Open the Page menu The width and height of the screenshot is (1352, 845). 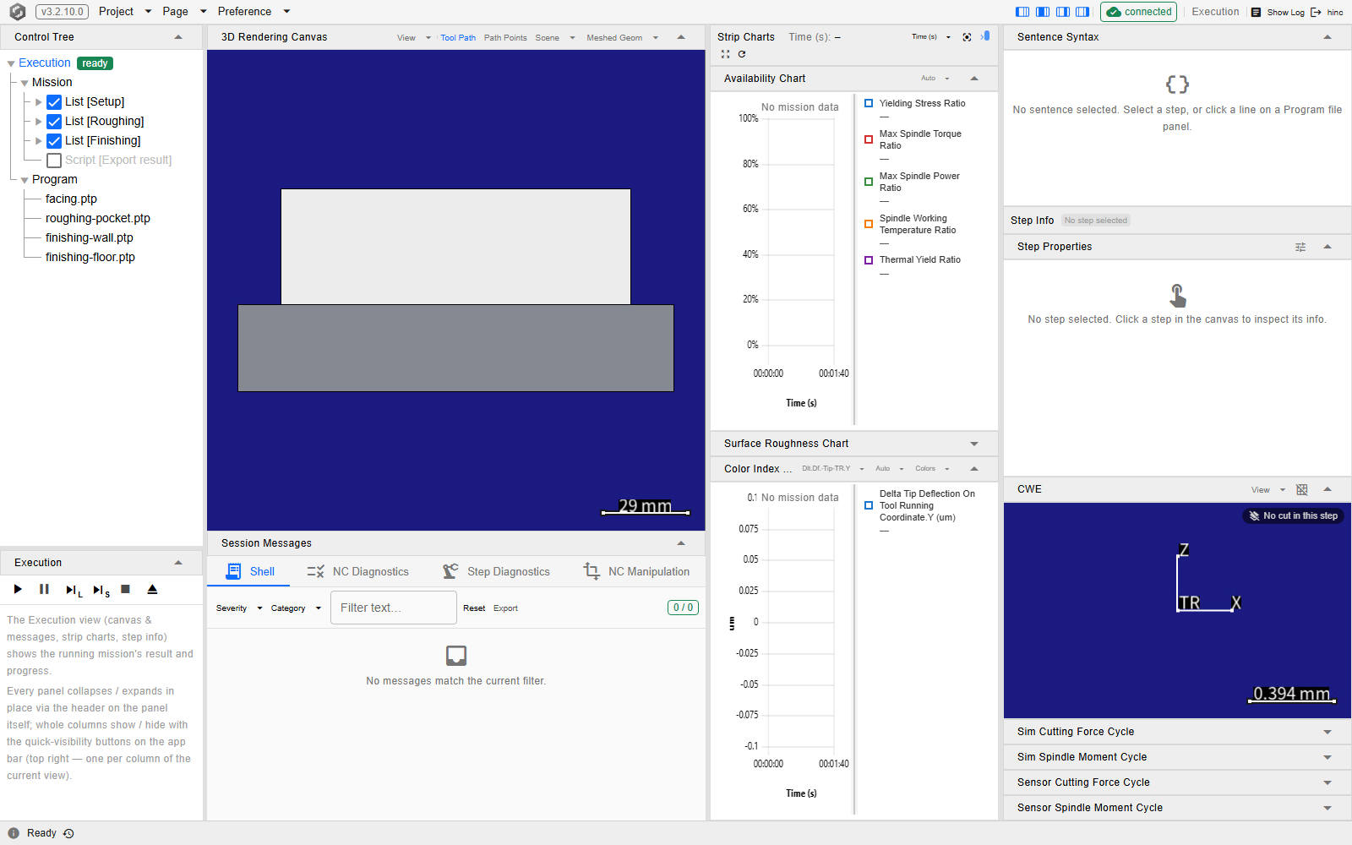(x=184, y=12)
